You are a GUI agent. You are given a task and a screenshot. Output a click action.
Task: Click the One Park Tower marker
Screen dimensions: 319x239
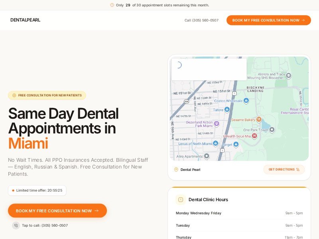[272, 130]
